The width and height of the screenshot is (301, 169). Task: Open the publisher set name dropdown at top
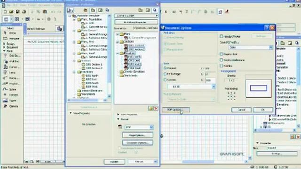(x=136, y=15)
